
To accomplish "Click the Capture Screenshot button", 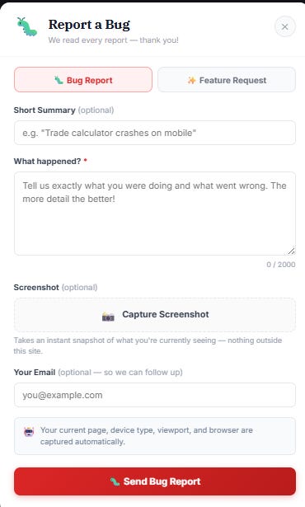I will tap(155, 315).
